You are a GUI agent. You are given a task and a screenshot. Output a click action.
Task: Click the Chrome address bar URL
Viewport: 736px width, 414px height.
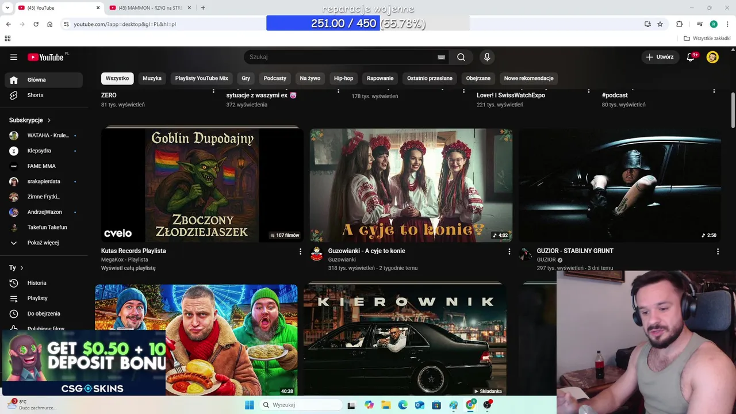pos(125,24)
